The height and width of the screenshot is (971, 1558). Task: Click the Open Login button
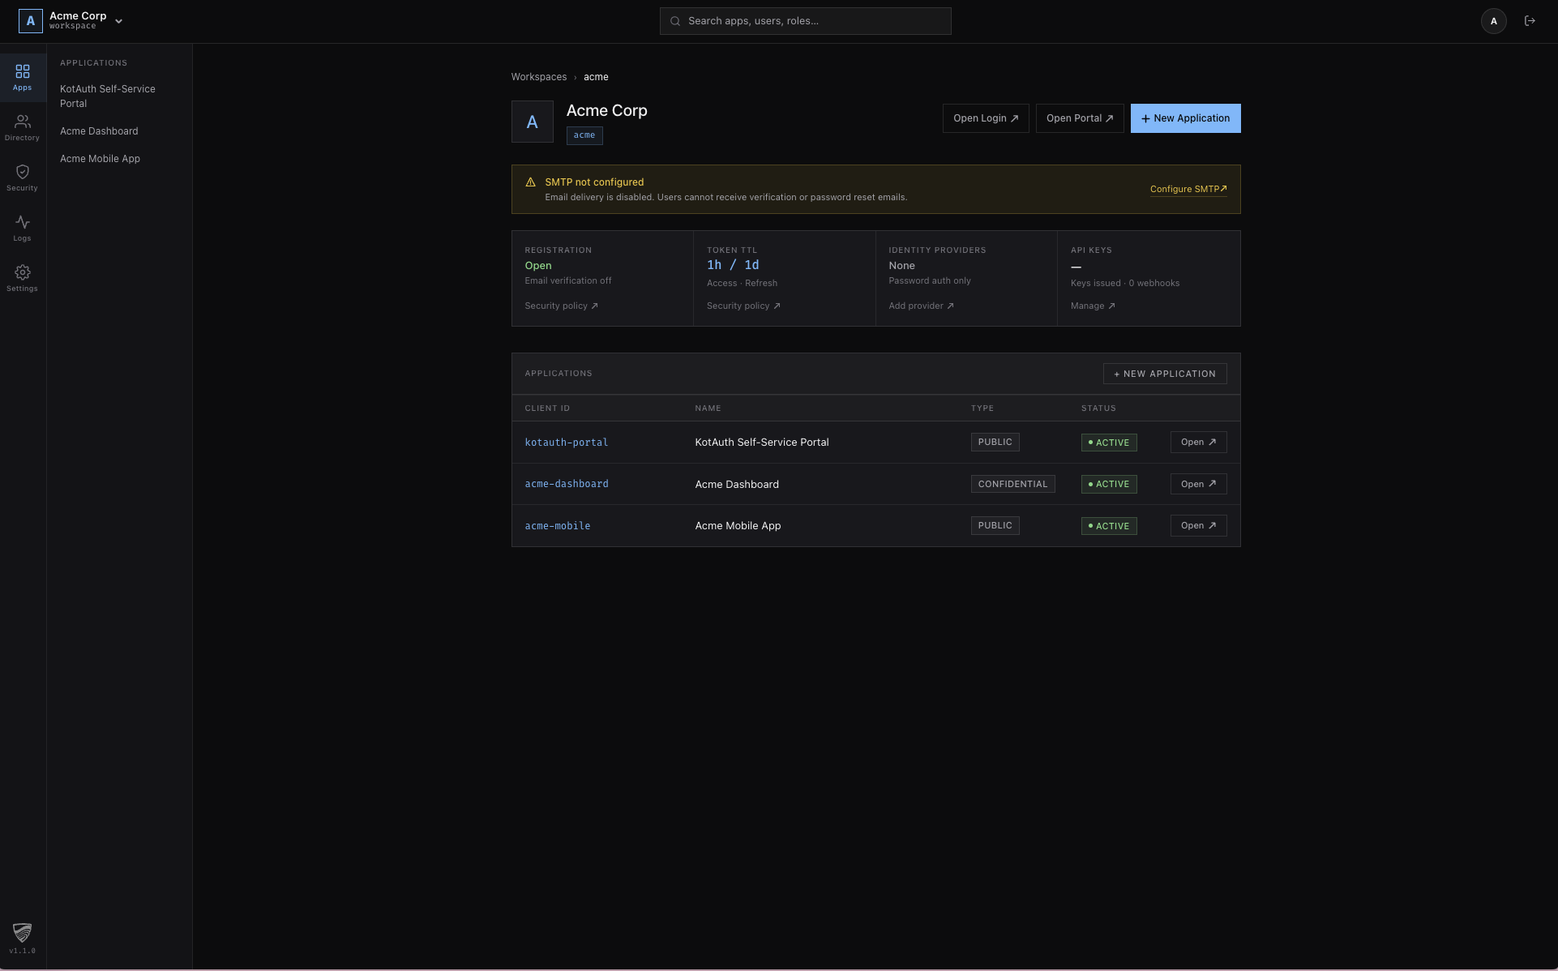(985, 118)
